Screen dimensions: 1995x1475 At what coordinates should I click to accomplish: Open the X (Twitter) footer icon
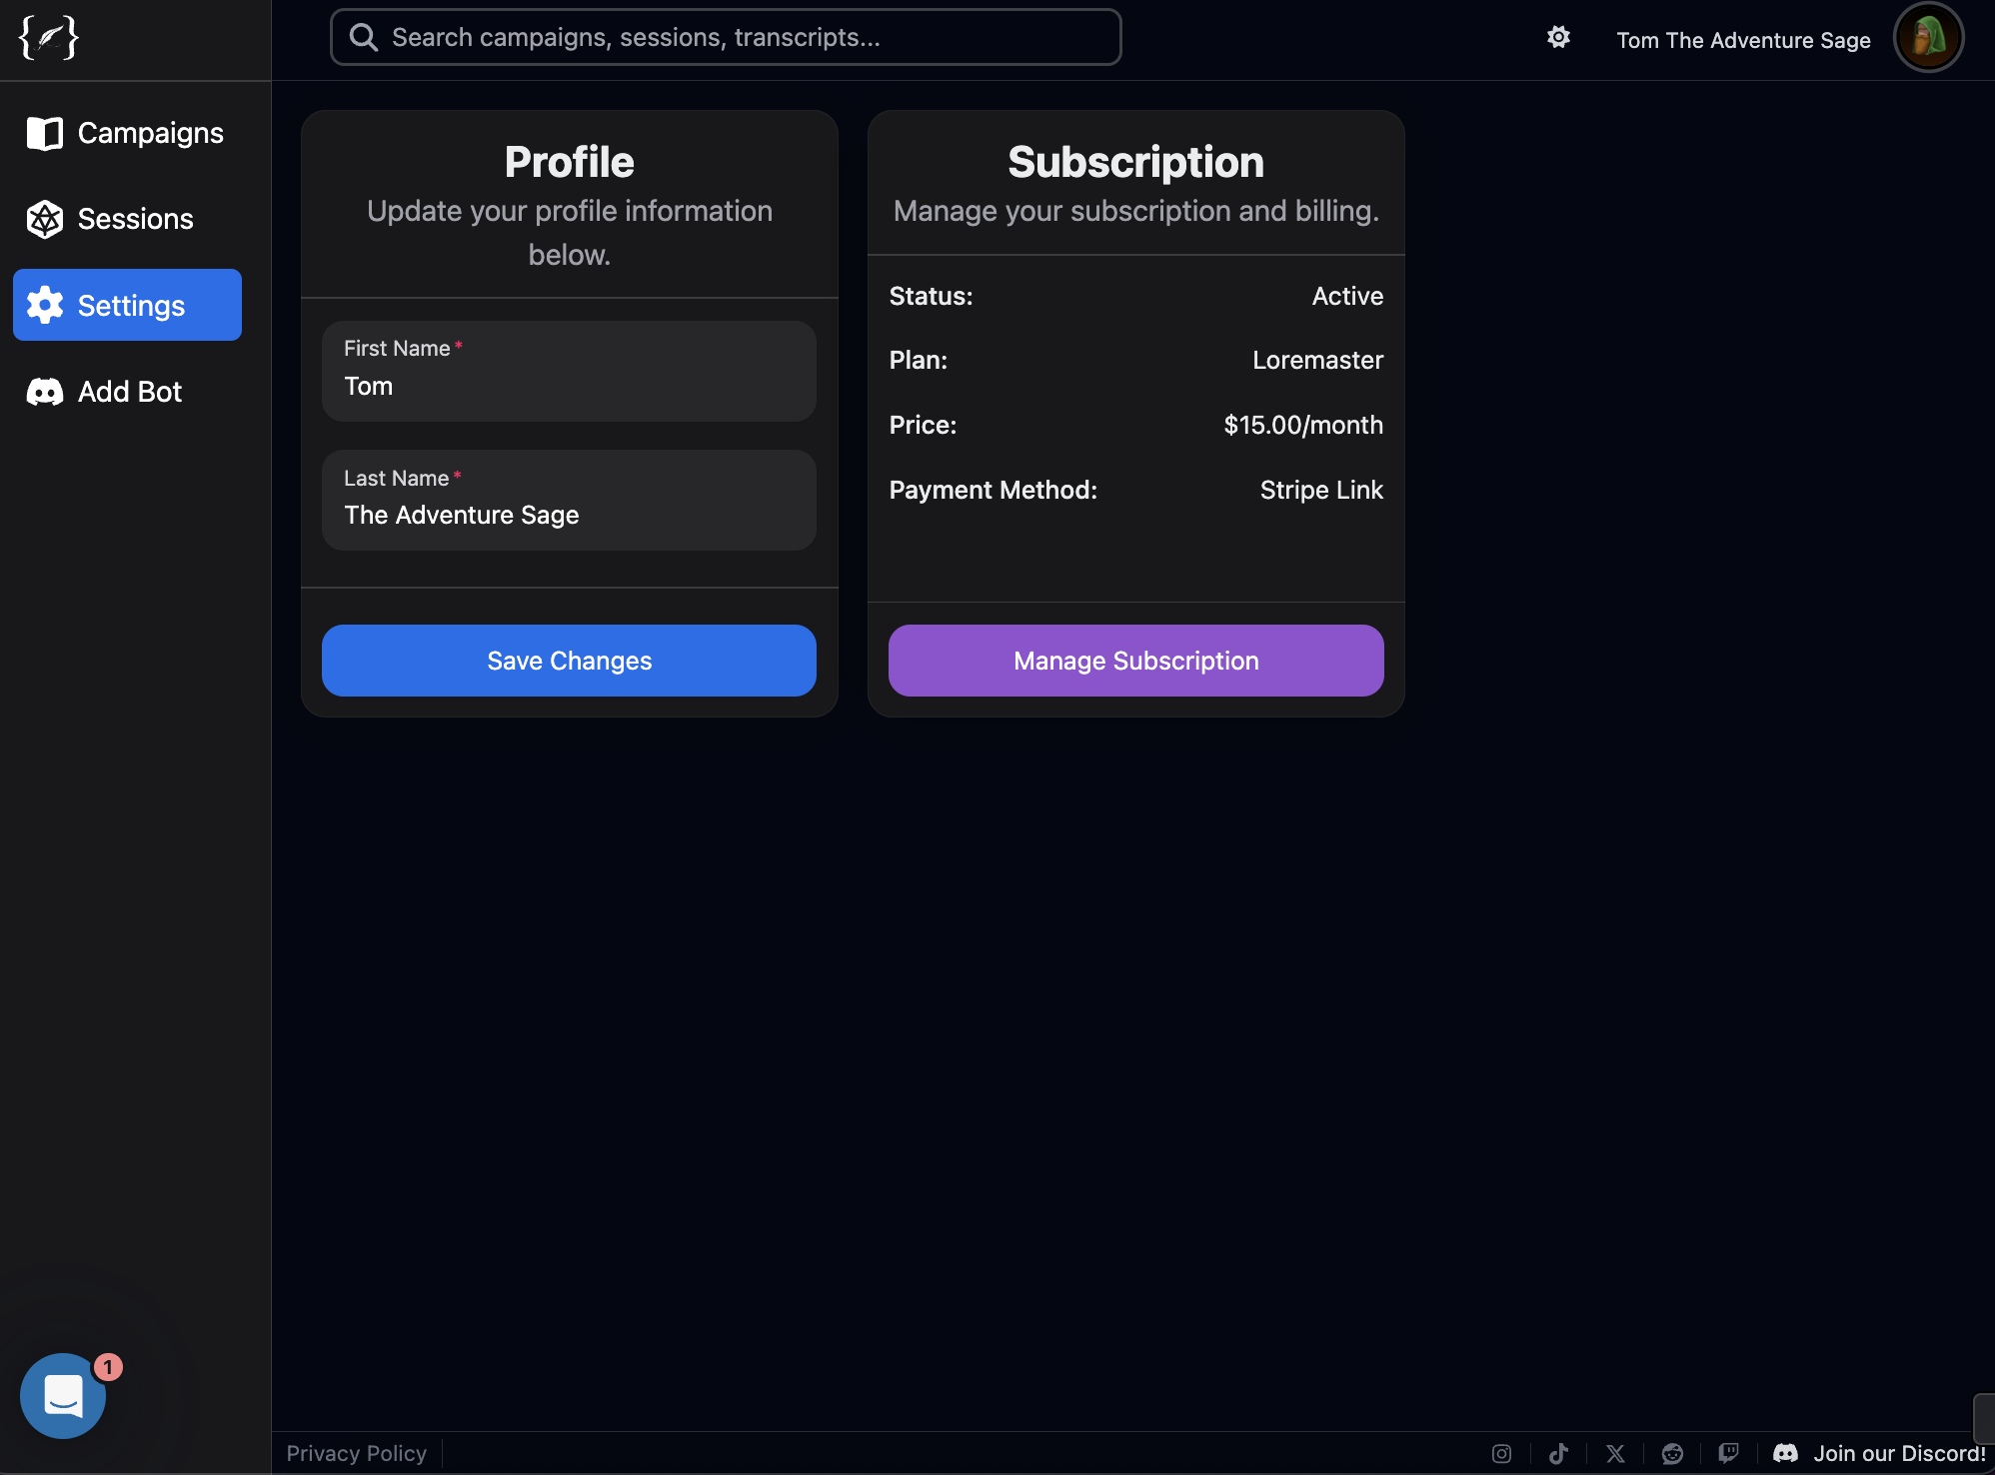tap(1615, 1453)
